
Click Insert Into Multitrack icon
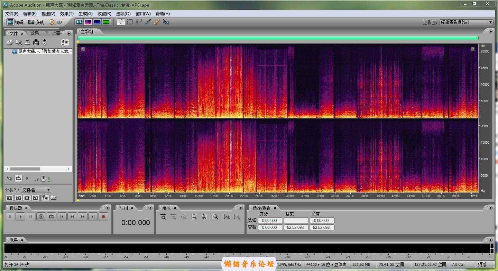coord(36,42)
